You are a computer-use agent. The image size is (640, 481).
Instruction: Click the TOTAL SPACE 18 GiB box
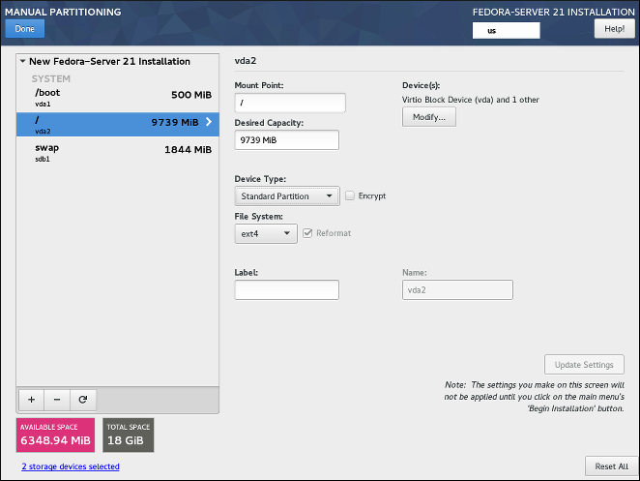click(x=129, y=435)
